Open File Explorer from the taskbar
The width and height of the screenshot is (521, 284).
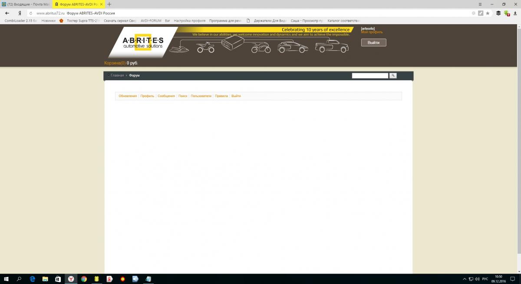pos(45,279)
